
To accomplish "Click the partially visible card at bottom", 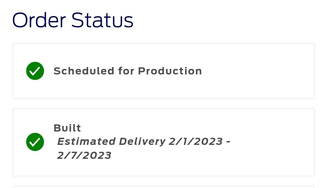I will [164, 187].
